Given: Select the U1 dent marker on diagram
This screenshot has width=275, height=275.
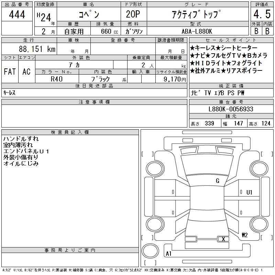Looking at the screenshot, I should [250, 192].
